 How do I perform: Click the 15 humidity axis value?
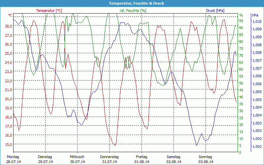(241, 132)
